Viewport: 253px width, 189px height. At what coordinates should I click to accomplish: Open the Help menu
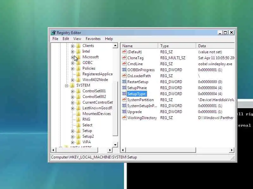click(109, 39)
